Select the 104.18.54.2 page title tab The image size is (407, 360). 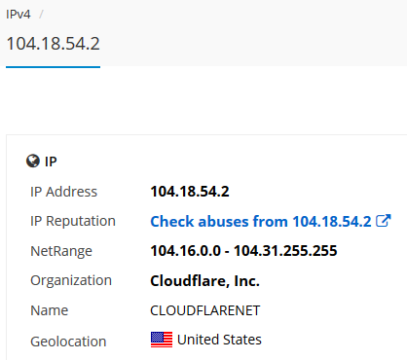tap(54, 44)
